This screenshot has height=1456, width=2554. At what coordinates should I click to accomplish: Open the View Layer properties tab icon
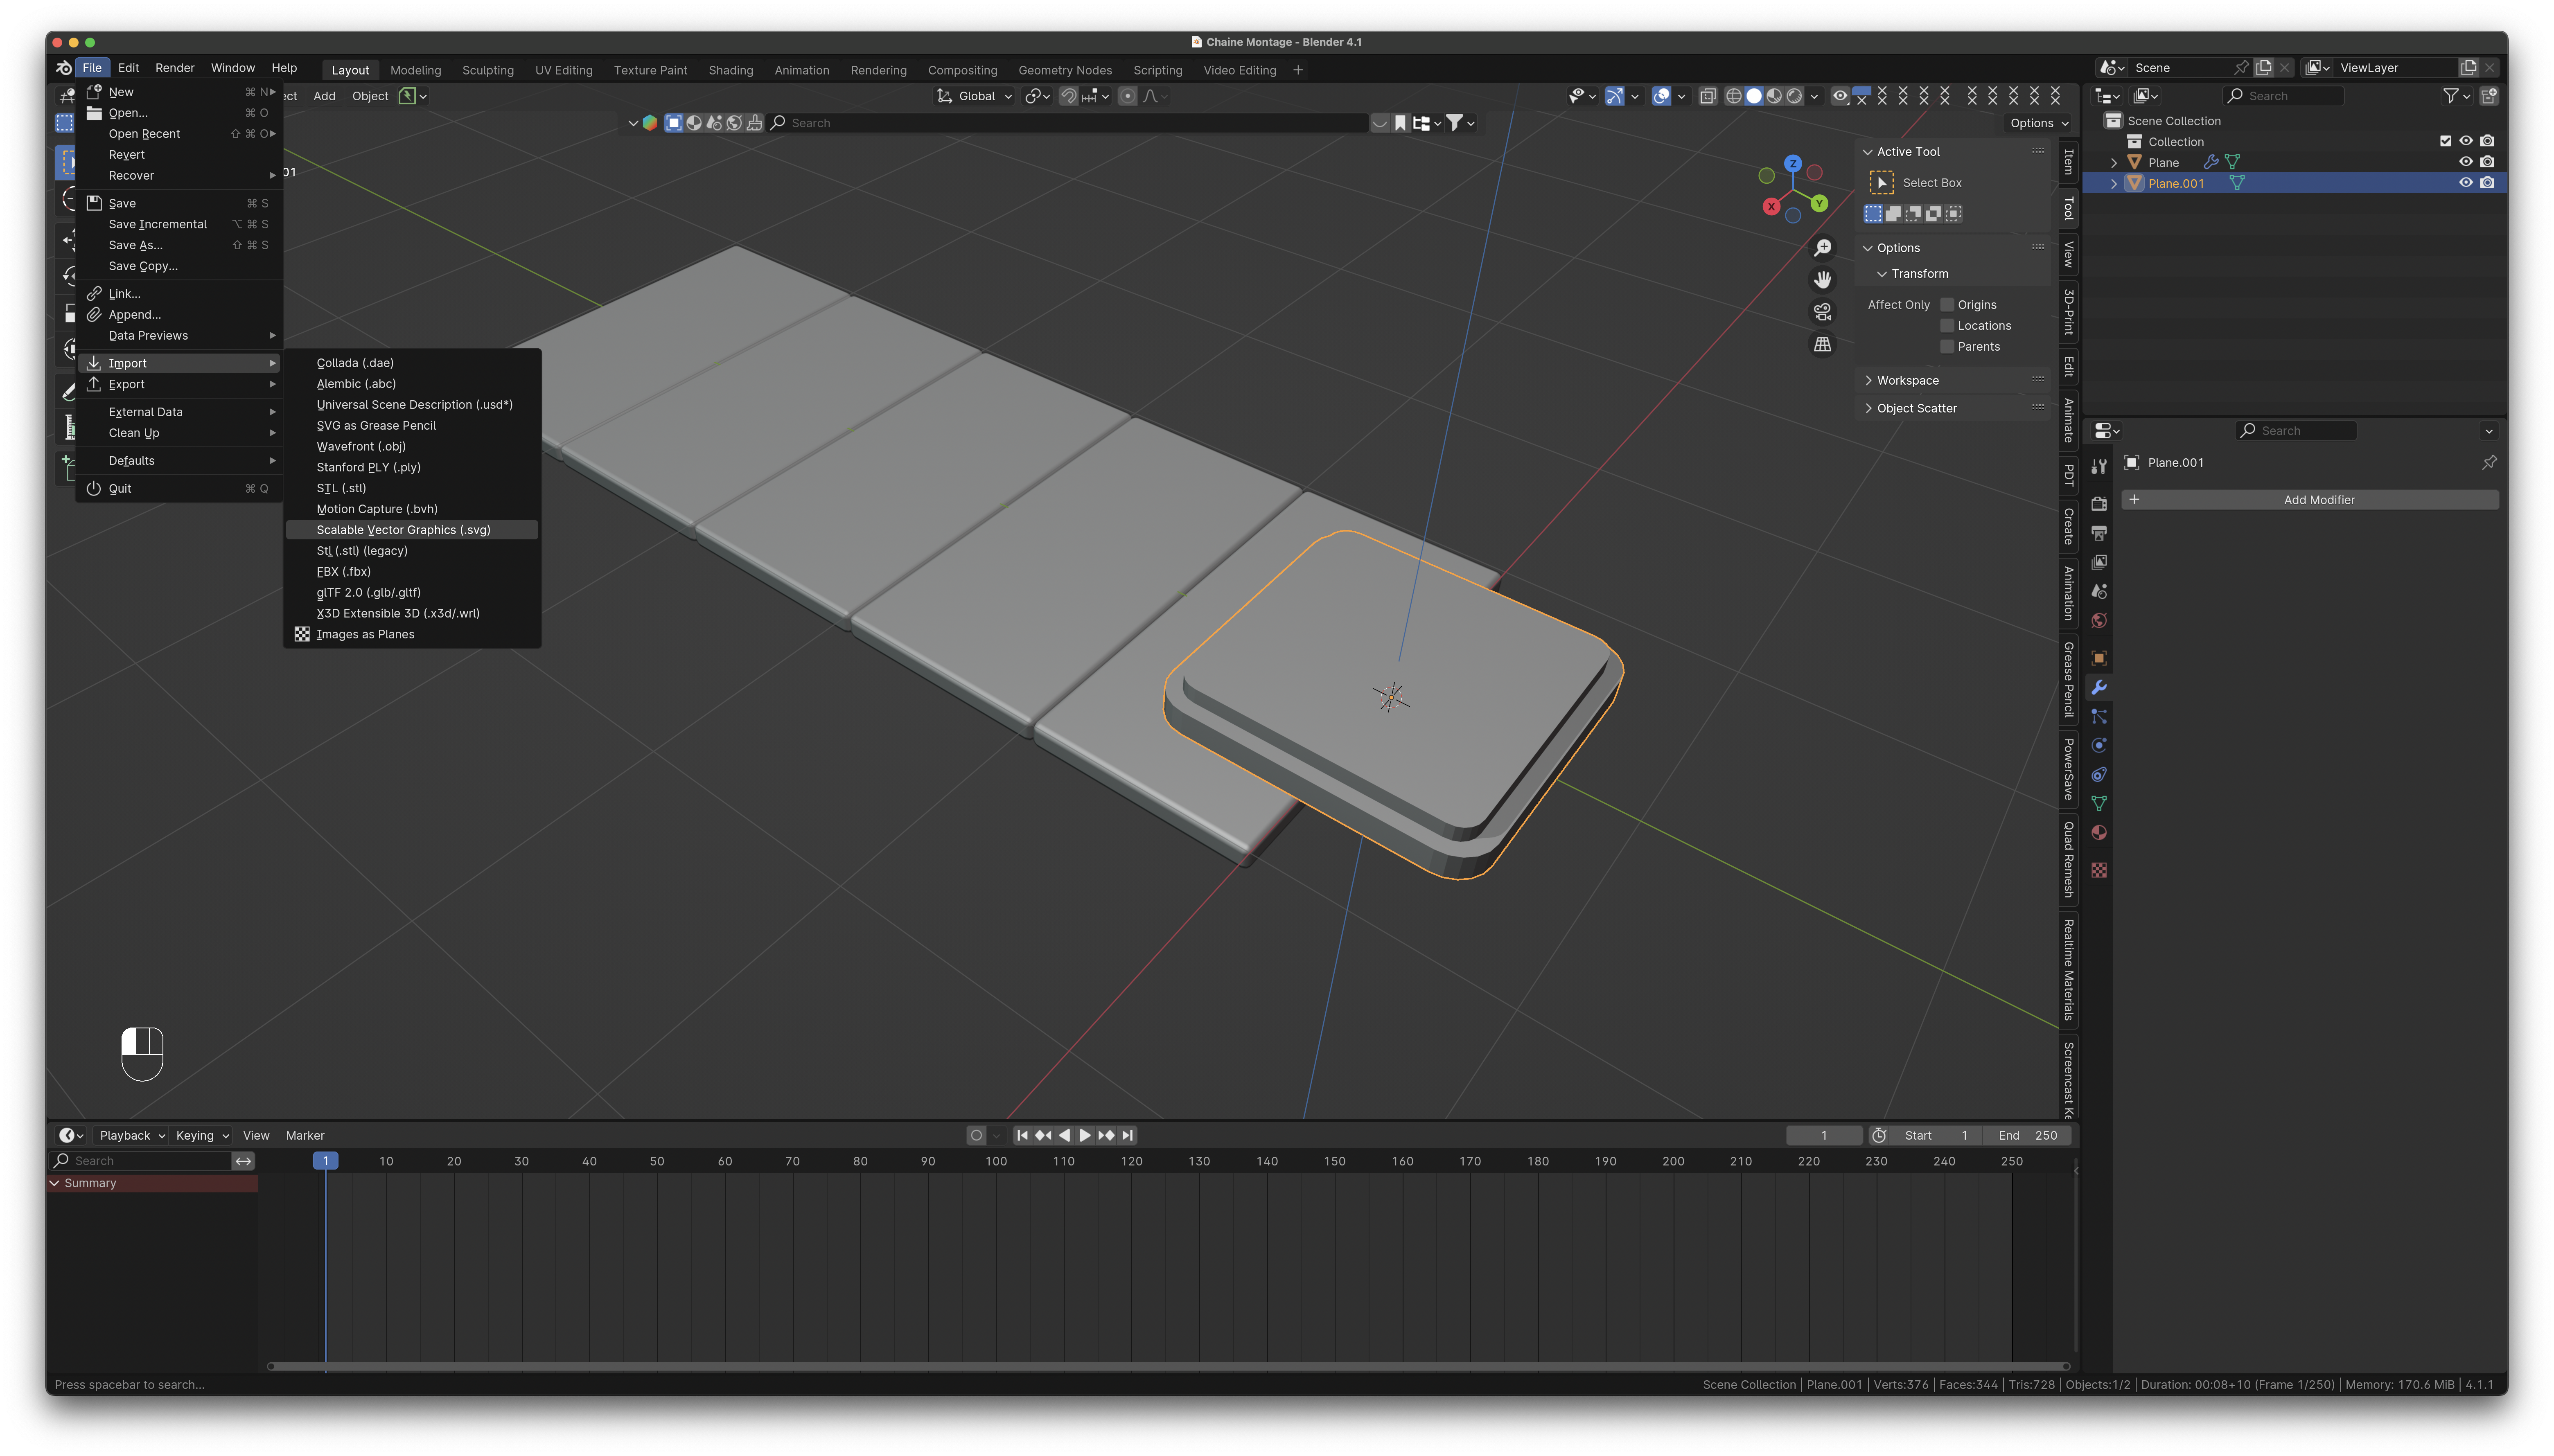tap(2099, 562)
